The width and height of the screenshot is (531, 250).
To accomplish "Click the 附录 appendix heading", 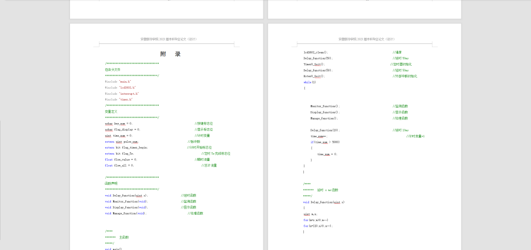I will point(170,54).
